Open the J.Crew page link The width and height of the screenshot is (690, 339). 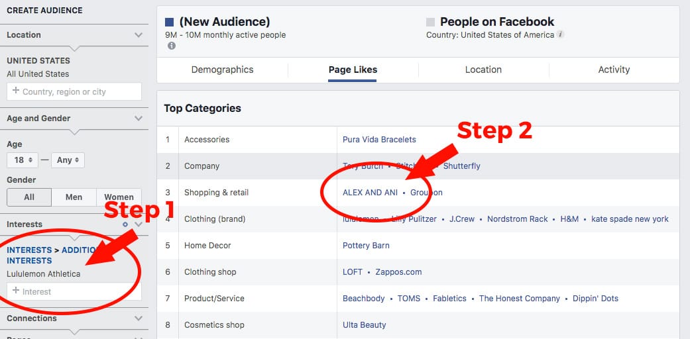click(462, 219)
